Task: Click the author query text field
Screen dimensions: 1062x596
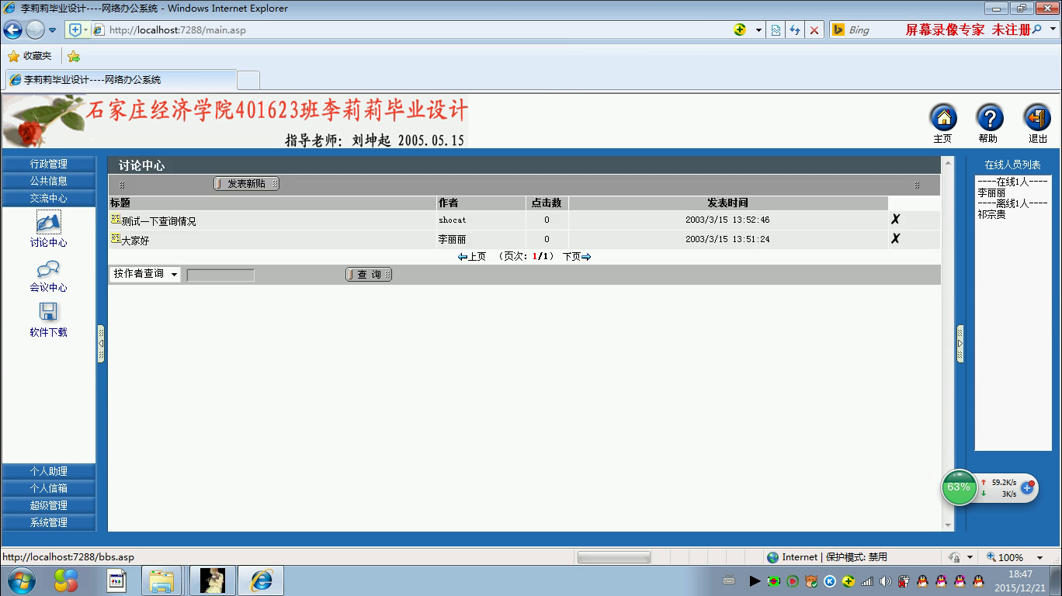Action: 220,275
